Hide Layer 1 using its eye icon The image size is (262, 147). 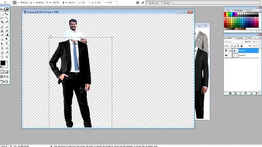click(x=226, y=51)
